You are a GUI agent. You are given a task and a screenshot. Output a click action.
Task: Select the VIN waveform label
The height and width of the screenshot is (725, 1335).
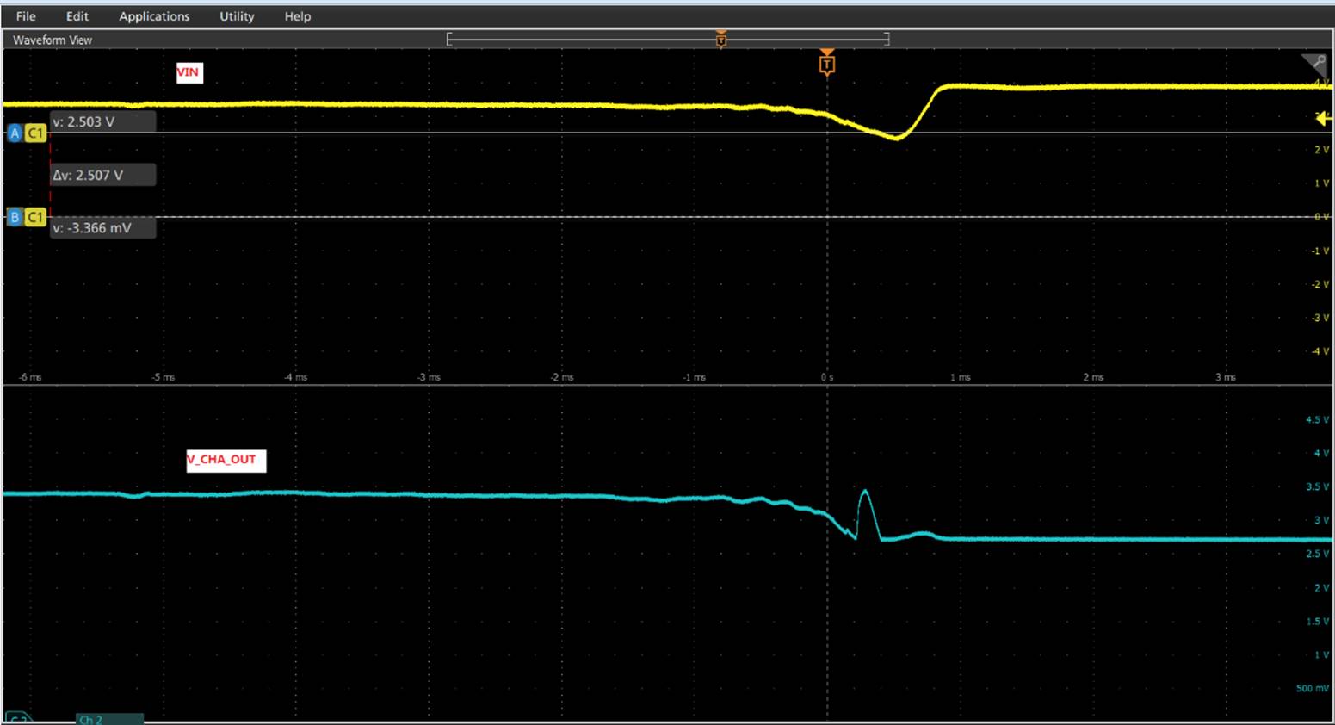pyautogui.click(x=189, y=72)
